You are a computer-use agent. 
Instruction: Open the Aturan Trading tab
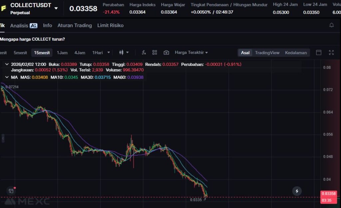[x=74, y=26]
